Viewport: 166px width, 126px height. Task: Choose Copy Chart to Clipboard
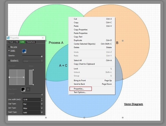tap(92, 64)
